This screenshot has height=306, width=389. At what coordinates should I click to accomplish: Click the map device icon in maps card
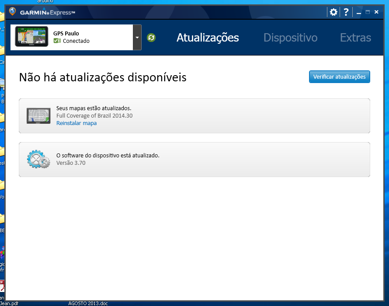click(x=38, y=116)
